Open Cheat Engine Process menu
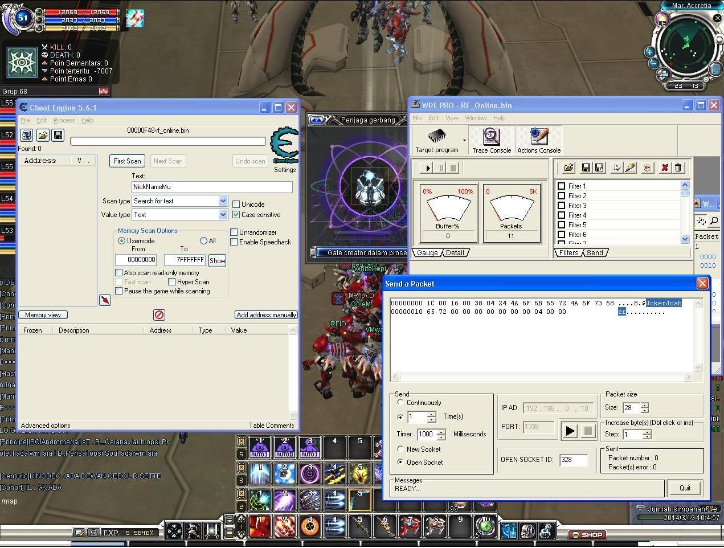 tap(64, 120)
